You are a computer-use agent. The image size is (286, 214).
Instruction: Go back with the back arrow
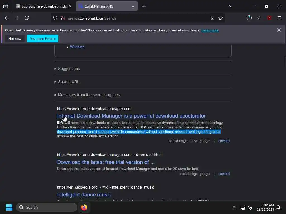pyautogui.click(x=7, y=18)
